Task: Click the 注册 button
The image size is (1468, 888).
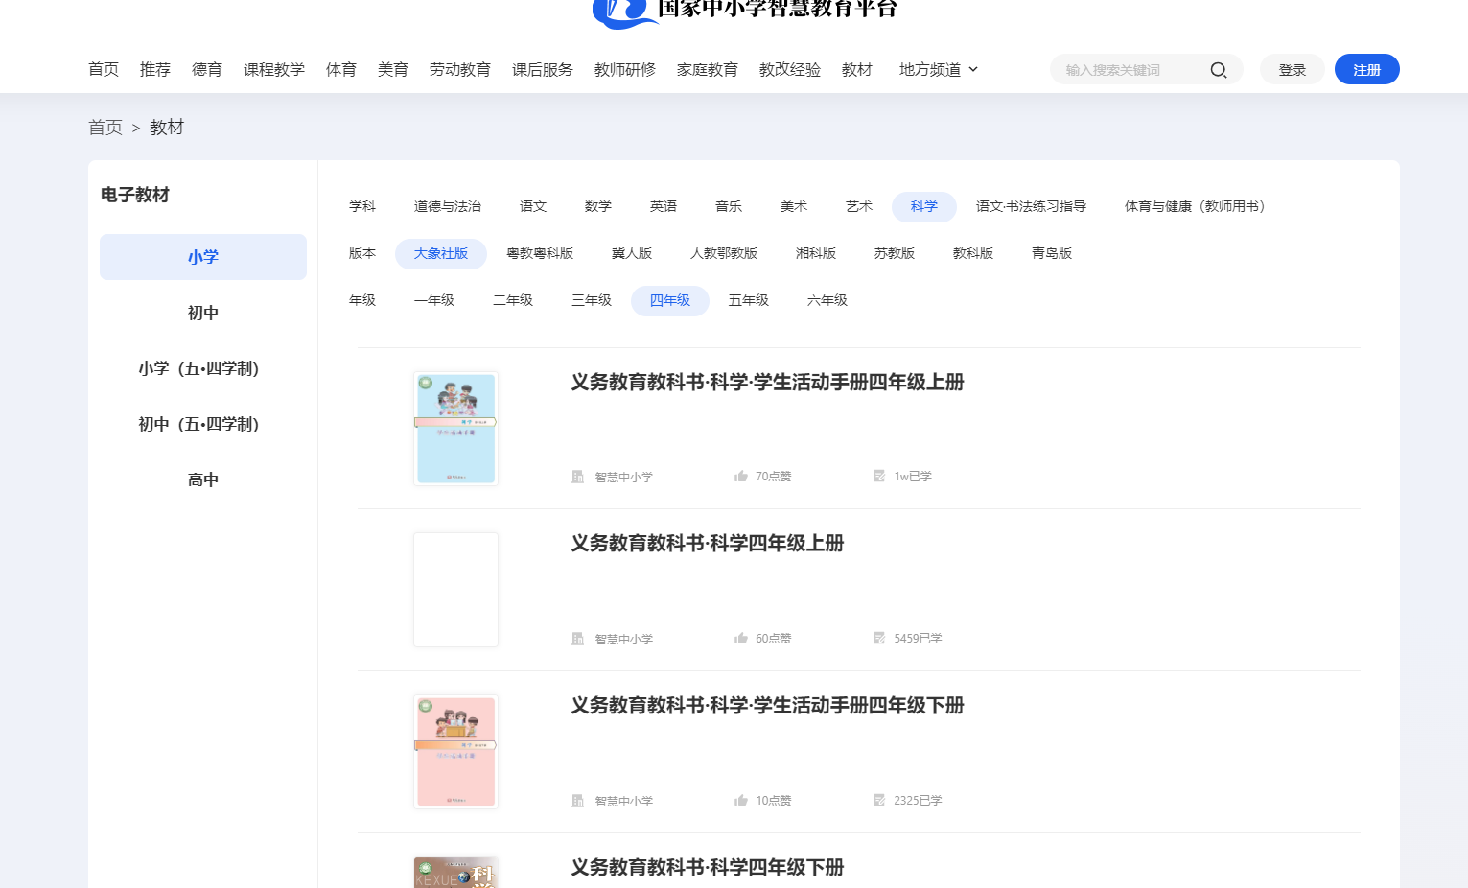Action: pyautogui.click(x=1366, y=69)
